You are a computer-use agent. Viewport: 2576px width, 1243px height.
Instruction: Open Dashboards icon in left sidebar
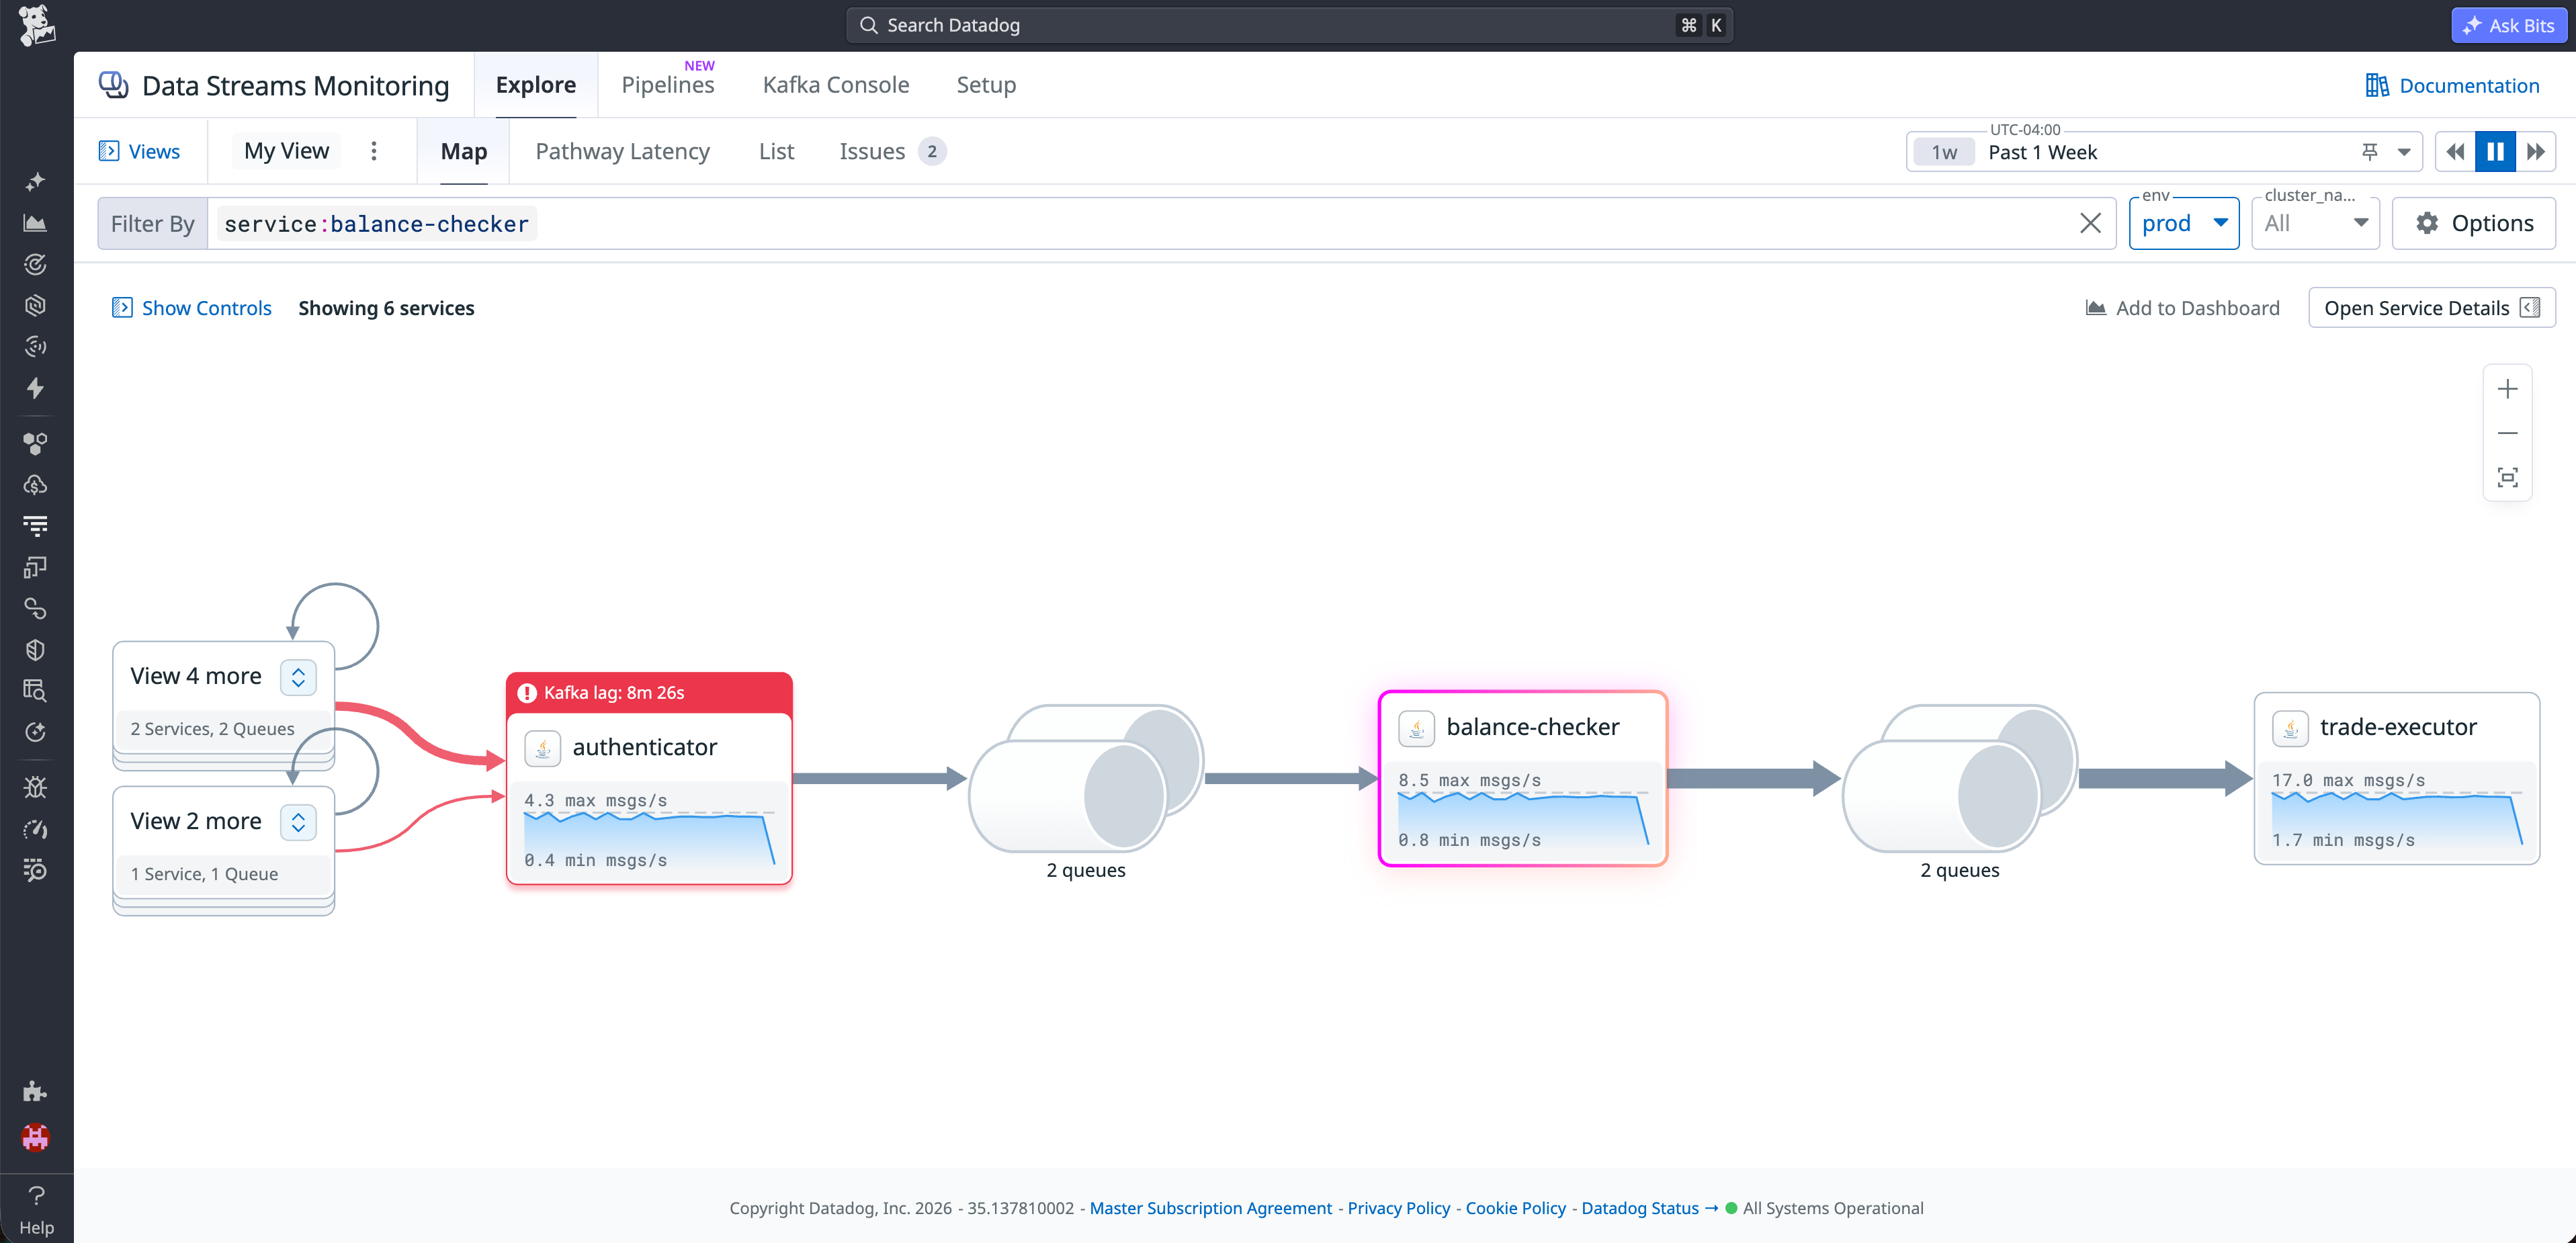[x=35, y=223]
